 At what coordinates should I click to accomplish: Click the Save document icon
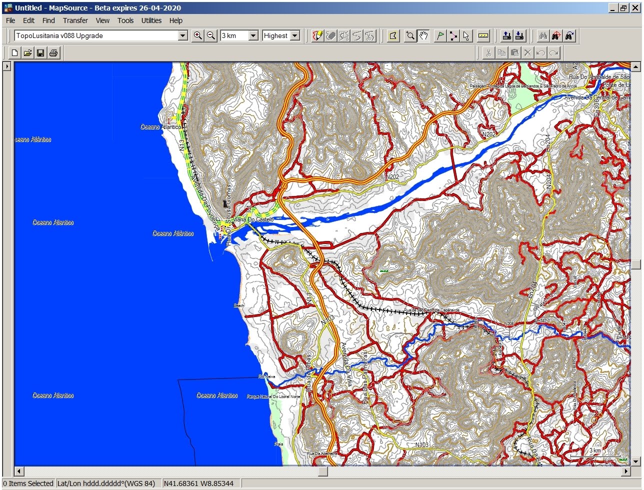(40, 52)
